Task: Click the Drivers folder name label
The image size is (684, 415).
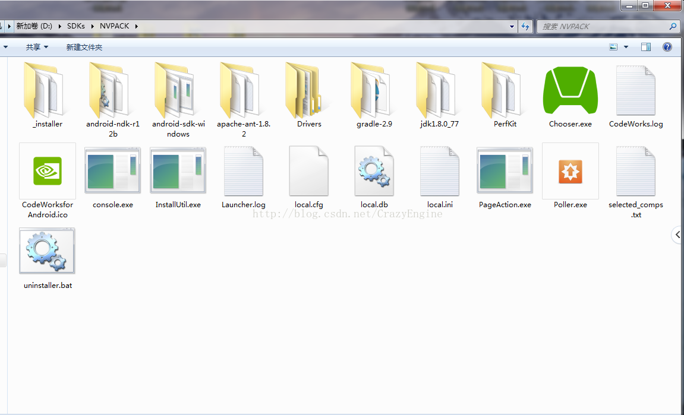Action: pyautogui.click(x=309, y=124)
